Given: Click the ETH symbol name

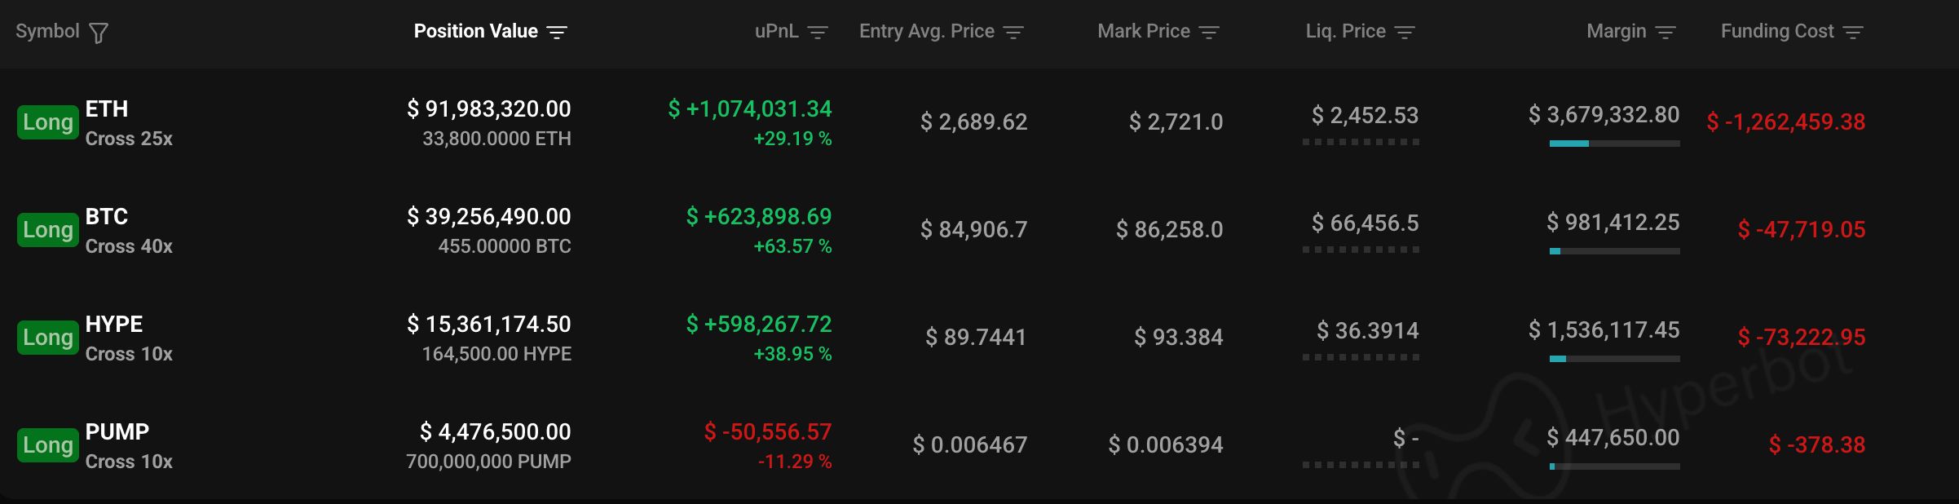Looking at the screenshot, I should [x=107, y=109].
